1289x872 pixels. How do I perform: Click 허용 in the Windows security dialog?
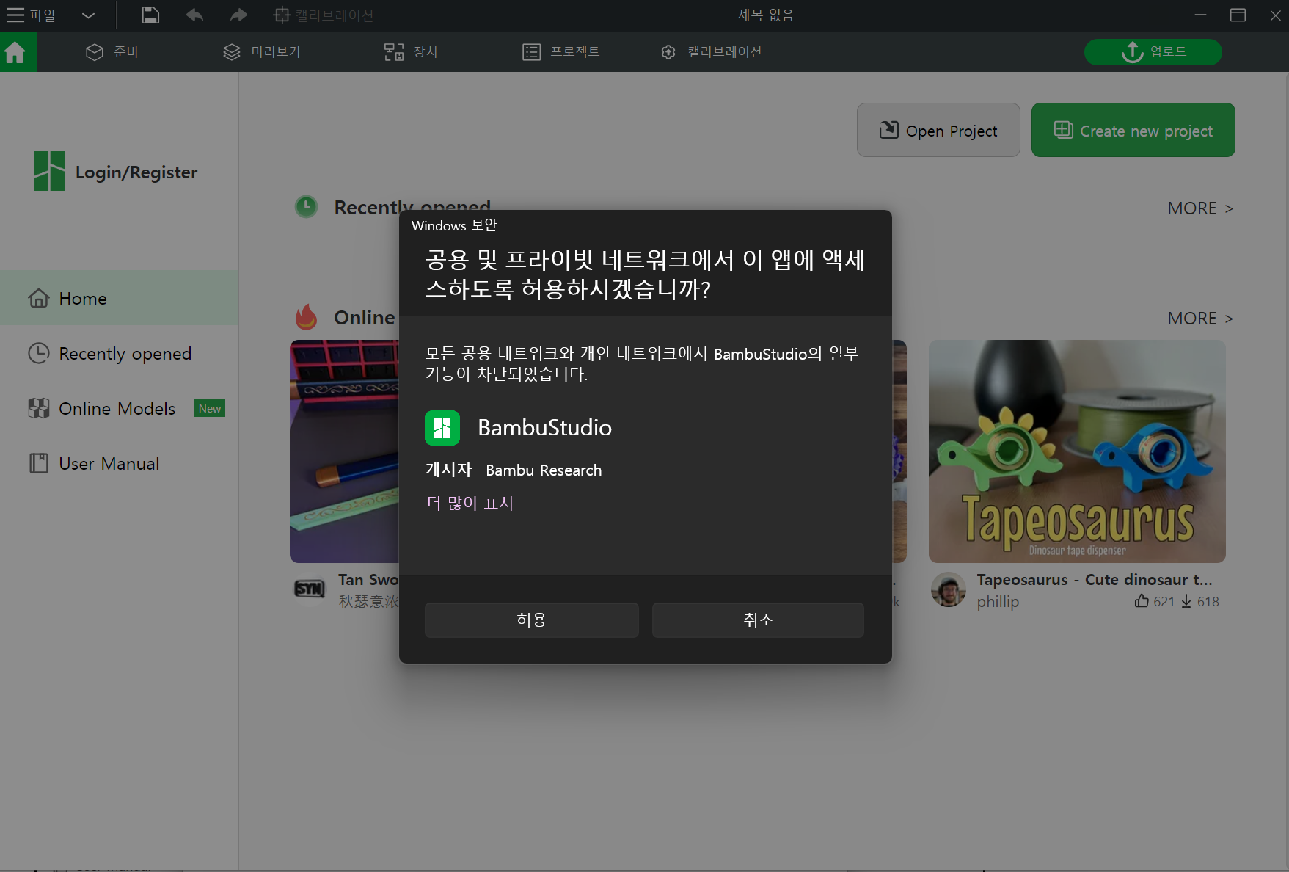coord(532,620)
